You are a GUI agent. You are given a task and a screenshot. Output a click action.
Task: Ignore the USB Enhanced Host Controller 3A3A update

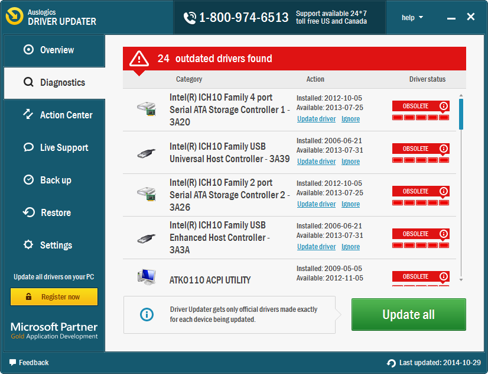(350, 247)
